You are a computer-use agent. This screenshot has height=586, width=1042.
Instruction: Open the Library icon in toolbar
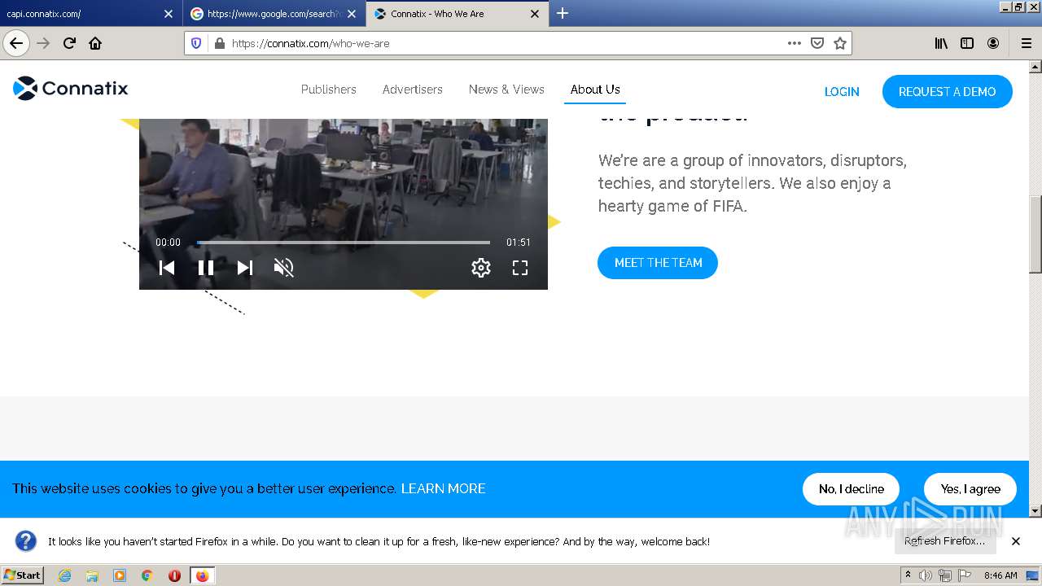click(x=941, y=43)
